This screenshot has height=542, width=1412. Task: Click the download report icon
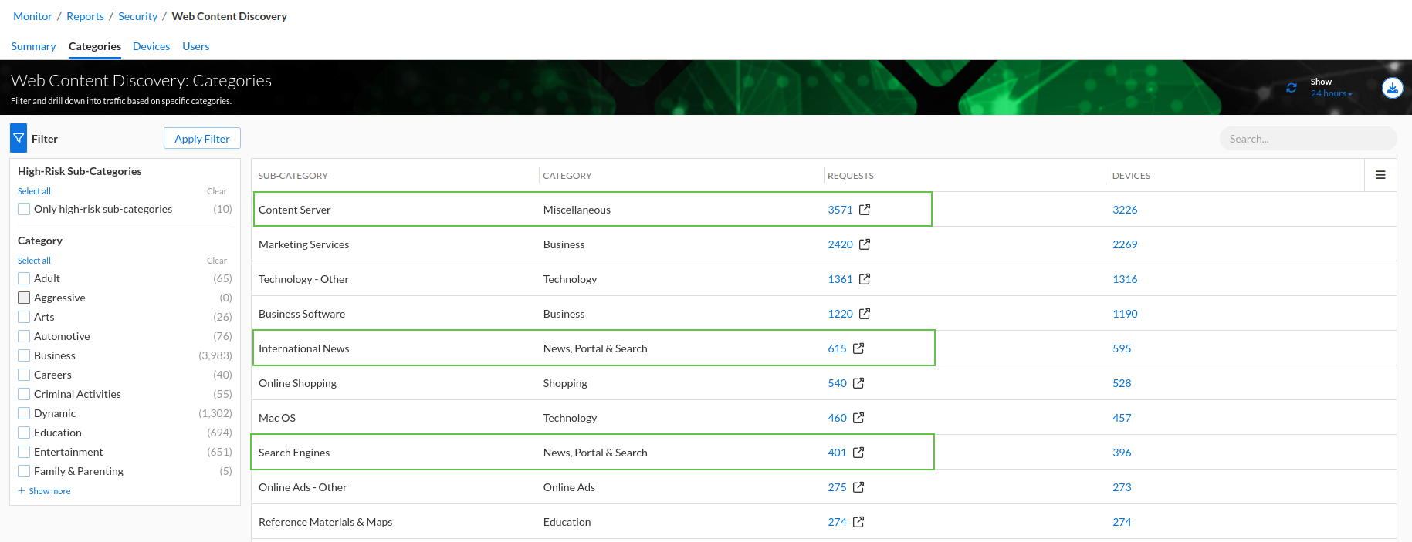point(1392,88)
